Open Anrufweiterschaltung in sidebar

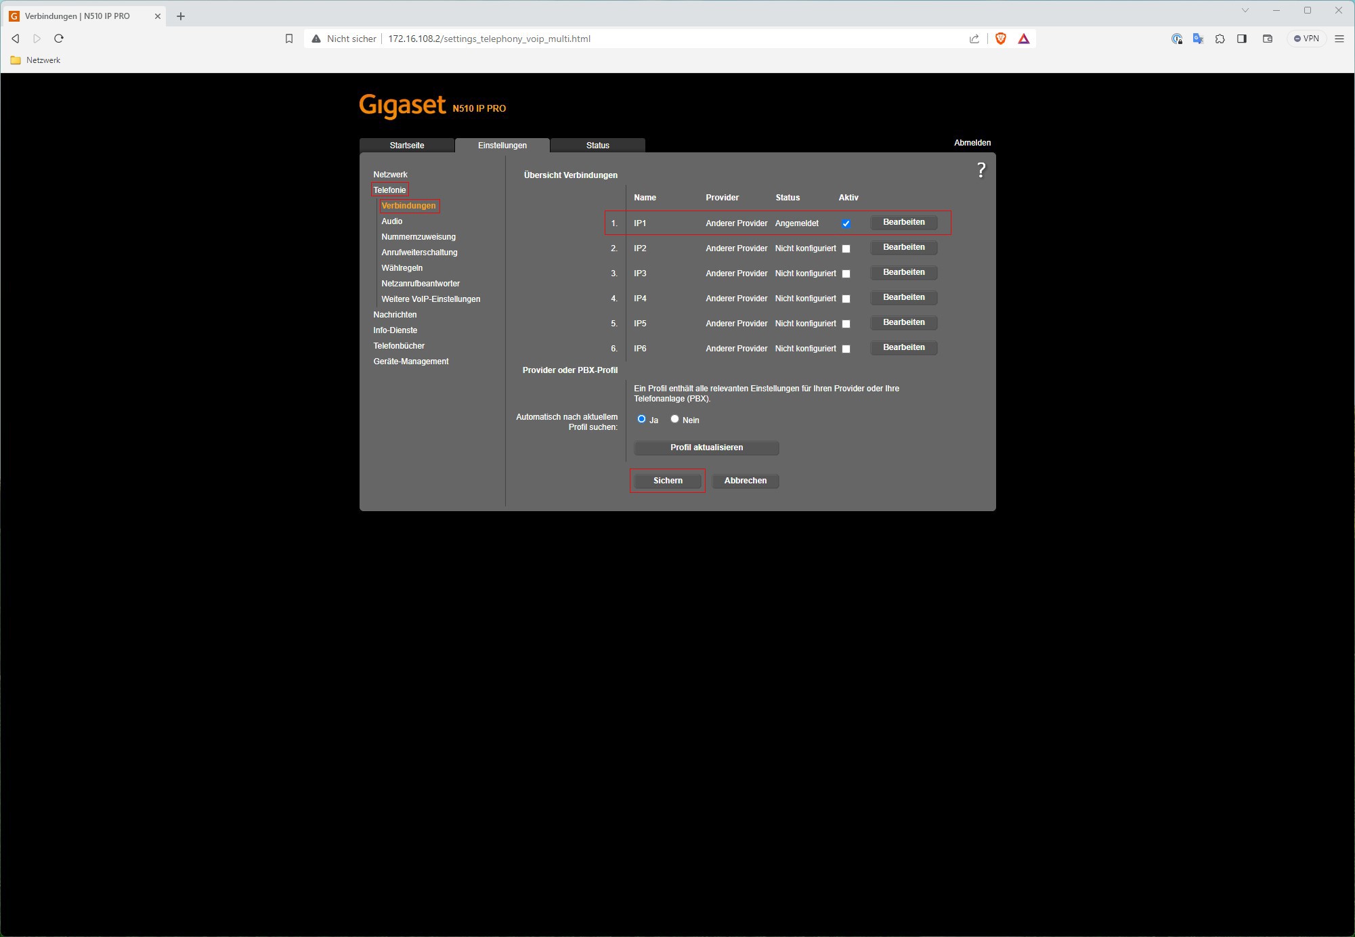(419, 253)
